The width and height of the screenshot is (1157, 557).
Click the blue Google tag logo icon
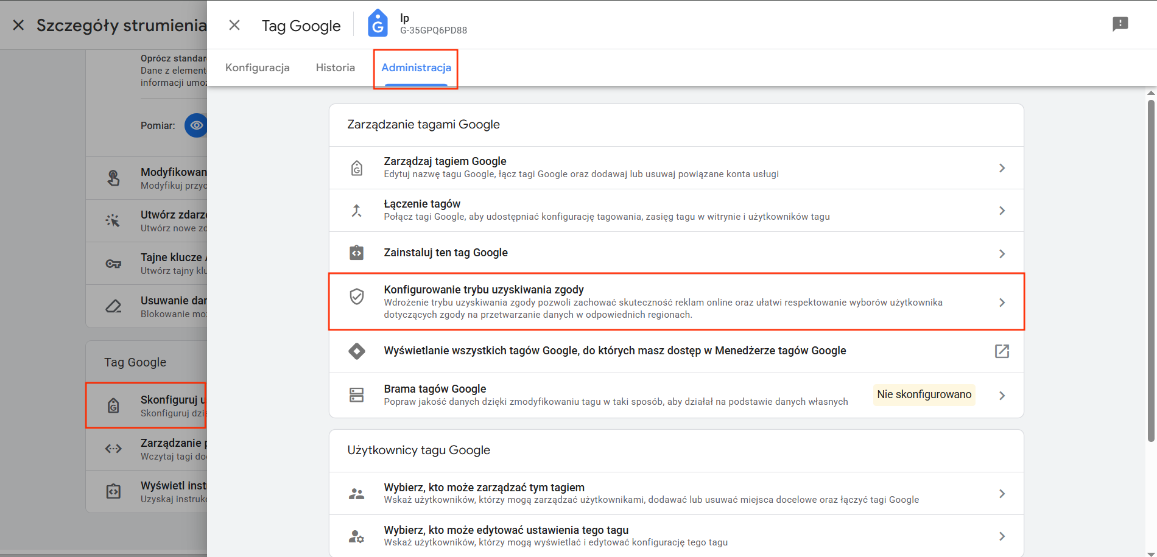(x=378, y=24)
